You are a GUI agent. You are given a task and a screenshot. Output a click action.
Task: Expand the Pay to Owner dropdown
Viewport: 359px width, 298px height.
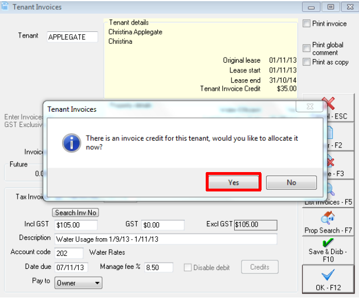[78, 283]
